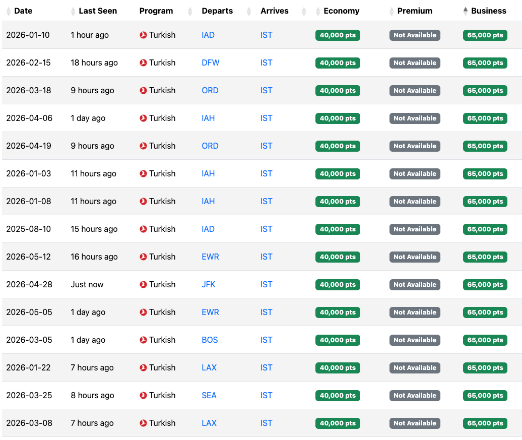The image size is (522, 440).
Task: Open the IAH link in the 2026-04-06 row
Action: pos(208,118)
